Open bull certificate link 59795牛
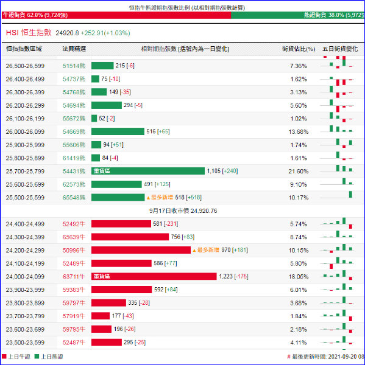The image size is (365, 365). pyautogui.click(x=74, y=329)
